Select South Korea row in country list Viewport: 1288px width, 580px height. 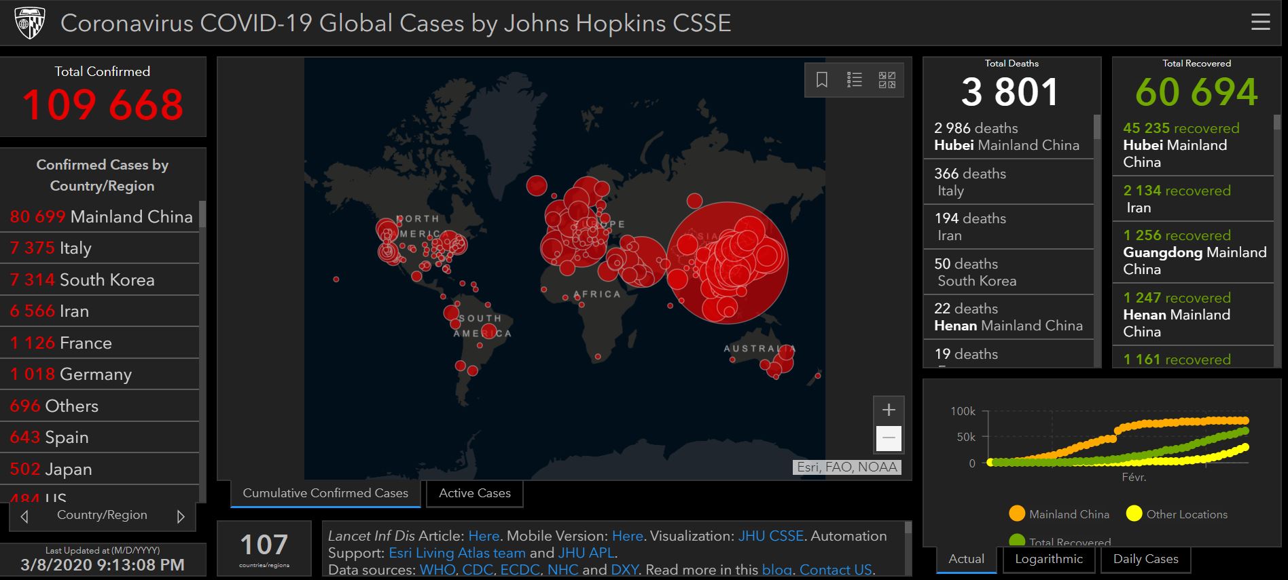[x=100, y=279]
